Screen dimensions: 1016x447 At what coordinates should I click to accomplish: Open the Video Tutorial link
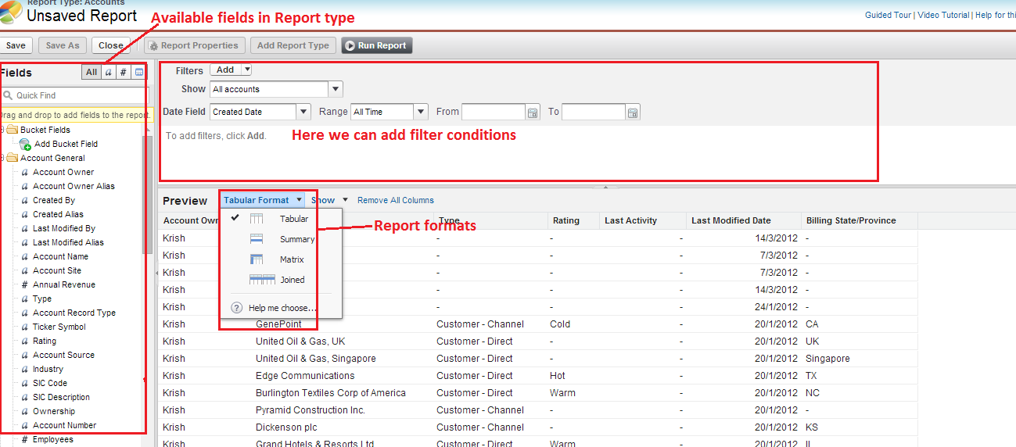(x=943, y=15)
